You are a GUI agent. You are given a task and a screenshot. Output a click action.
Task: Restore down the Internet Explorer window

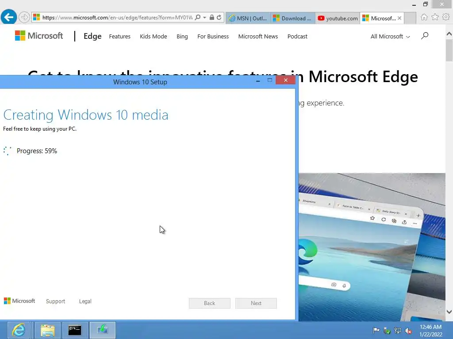(426, 4)
